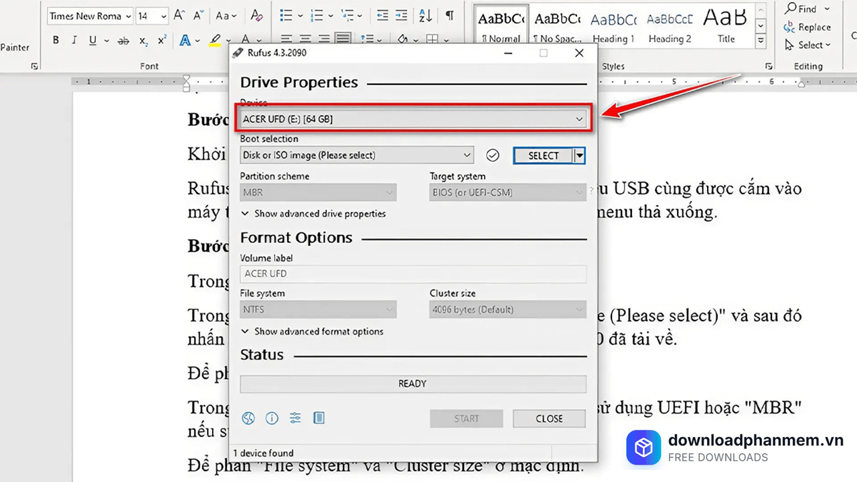Screen dimensions: 857x482
Task: Apply the No Spacing style thumbnail
Action: [557, 25]
